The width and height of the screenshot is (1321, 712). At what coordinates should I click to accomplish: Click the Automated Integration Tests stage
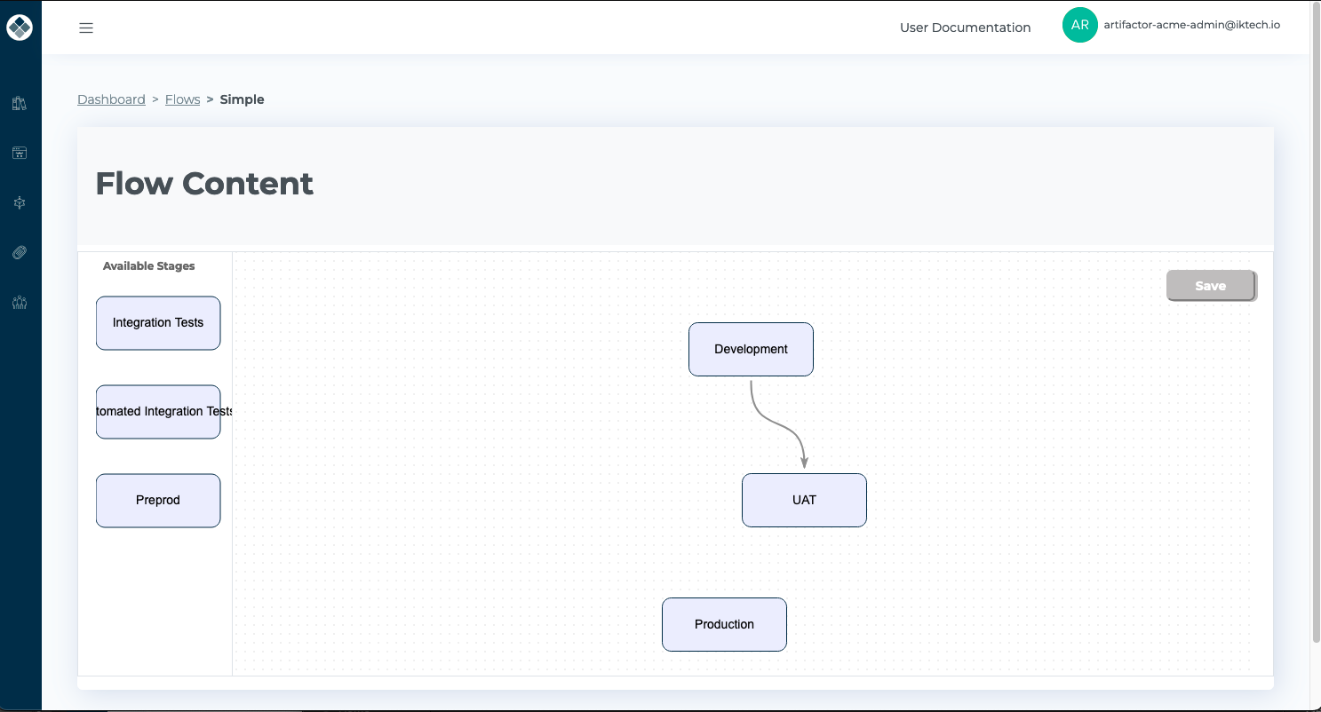[157, 411]
